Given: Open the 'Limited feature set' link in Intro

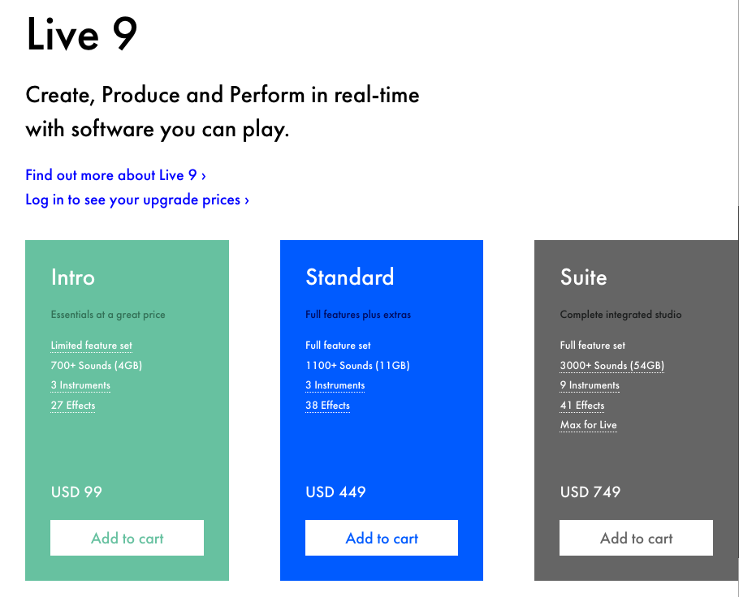Looking at the screenshot, I should point(91,346).
